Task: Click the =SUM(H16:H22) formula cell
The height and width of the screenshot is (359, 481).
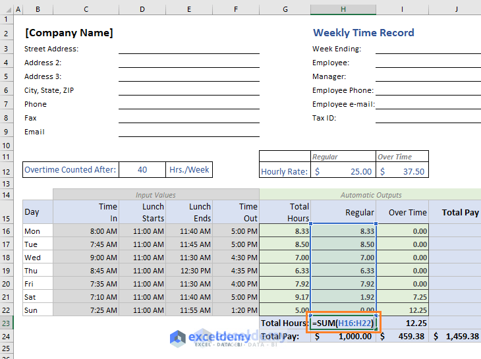Action: coord(343,323)
